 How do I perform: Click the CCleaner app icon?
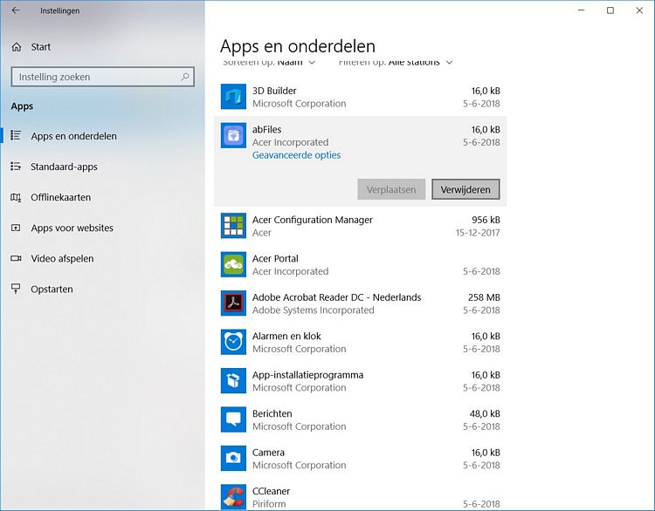233,497
